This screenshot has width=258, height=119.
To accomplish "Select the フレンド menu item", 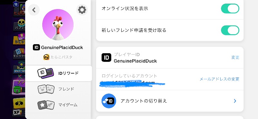I will [58, 89].
